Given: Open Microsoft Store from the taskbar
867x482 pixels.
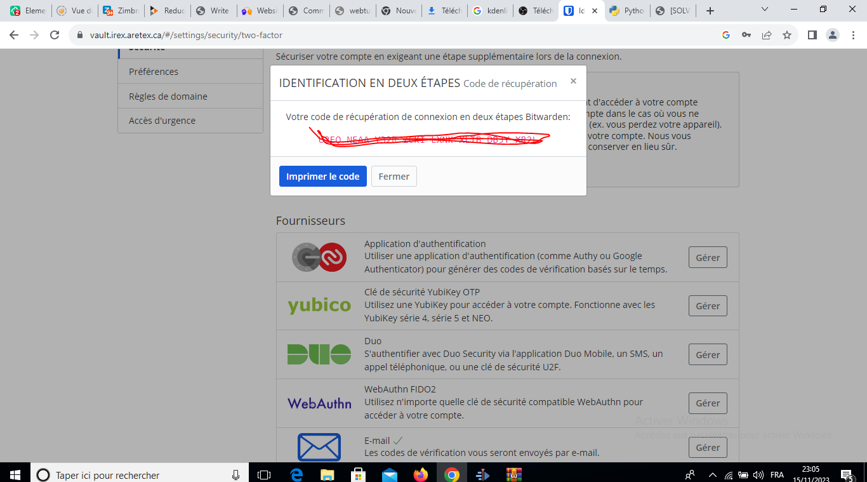Looking at the screenshot, I should click(x=359, y=474).
